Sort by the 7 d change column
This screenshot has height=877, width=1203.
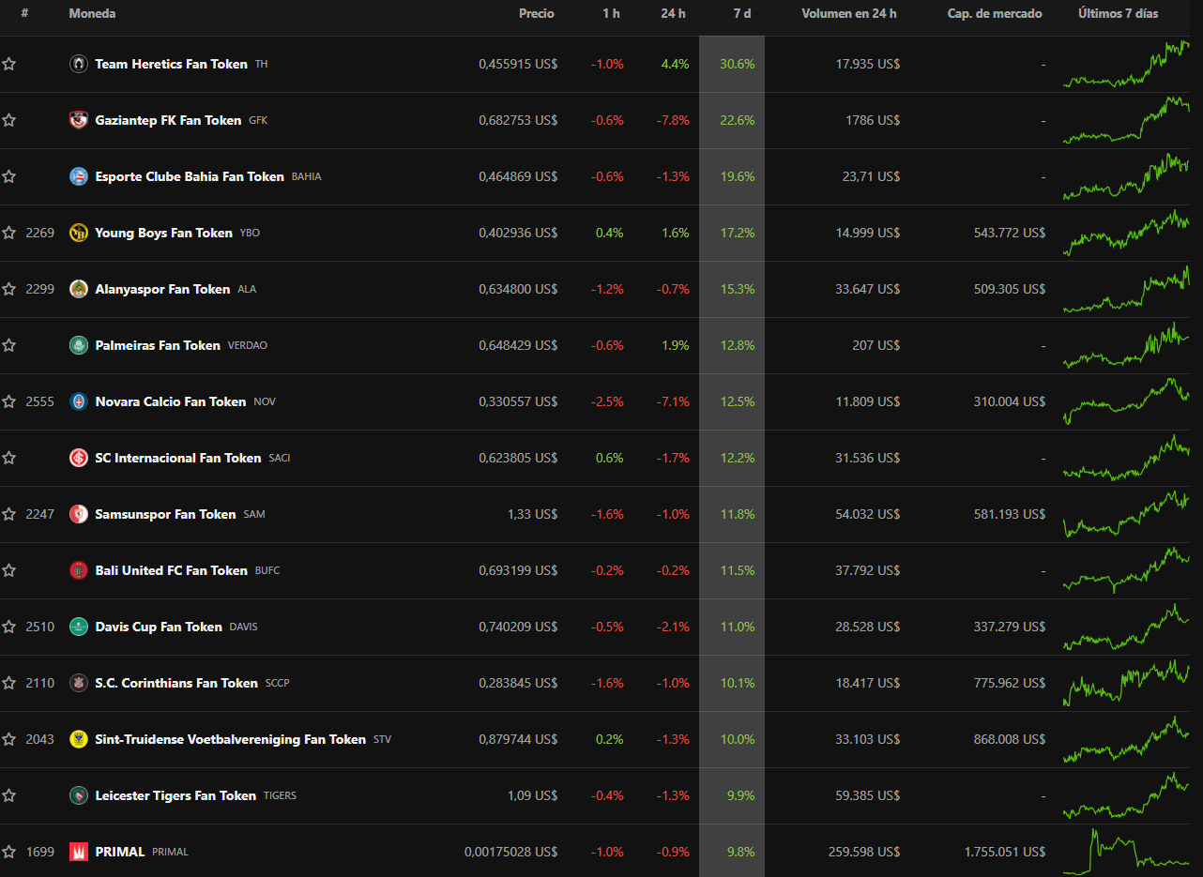click(x=742, y=14)
